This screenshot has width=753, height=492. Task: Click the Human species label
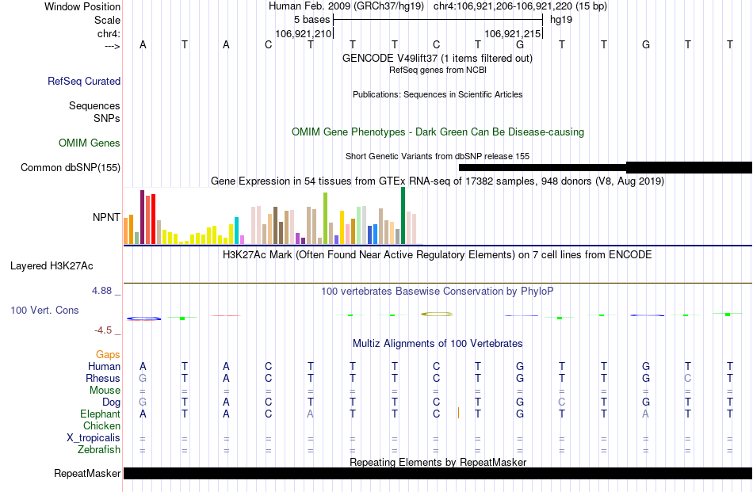[104, 366]
